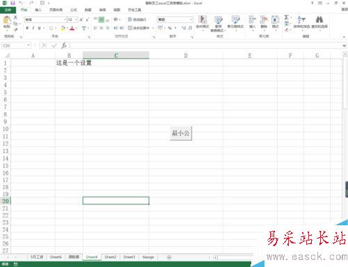This screenshot has width=348, height=267.
Task: Open the File tab
Action: [x=8, y=10]
